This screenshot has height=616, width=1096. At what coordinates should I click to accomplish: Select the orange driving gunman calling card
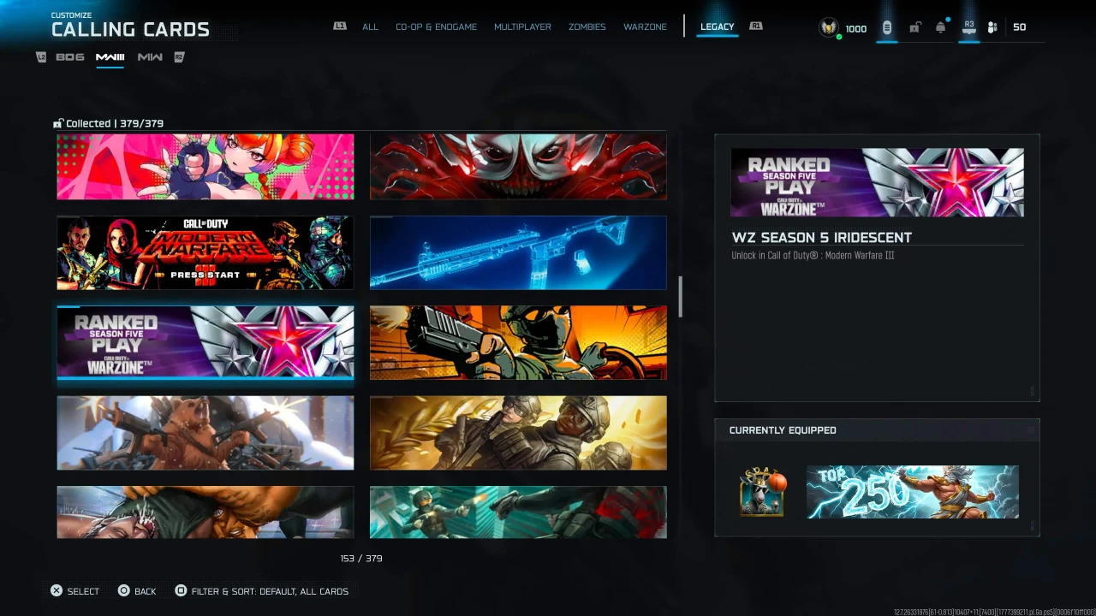(518, 342)
